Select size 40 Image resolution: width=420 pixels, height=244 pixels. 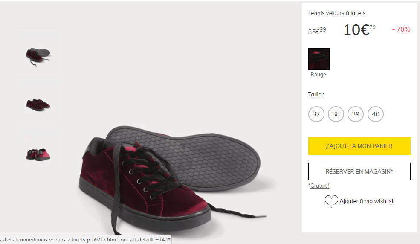[376, 114]
